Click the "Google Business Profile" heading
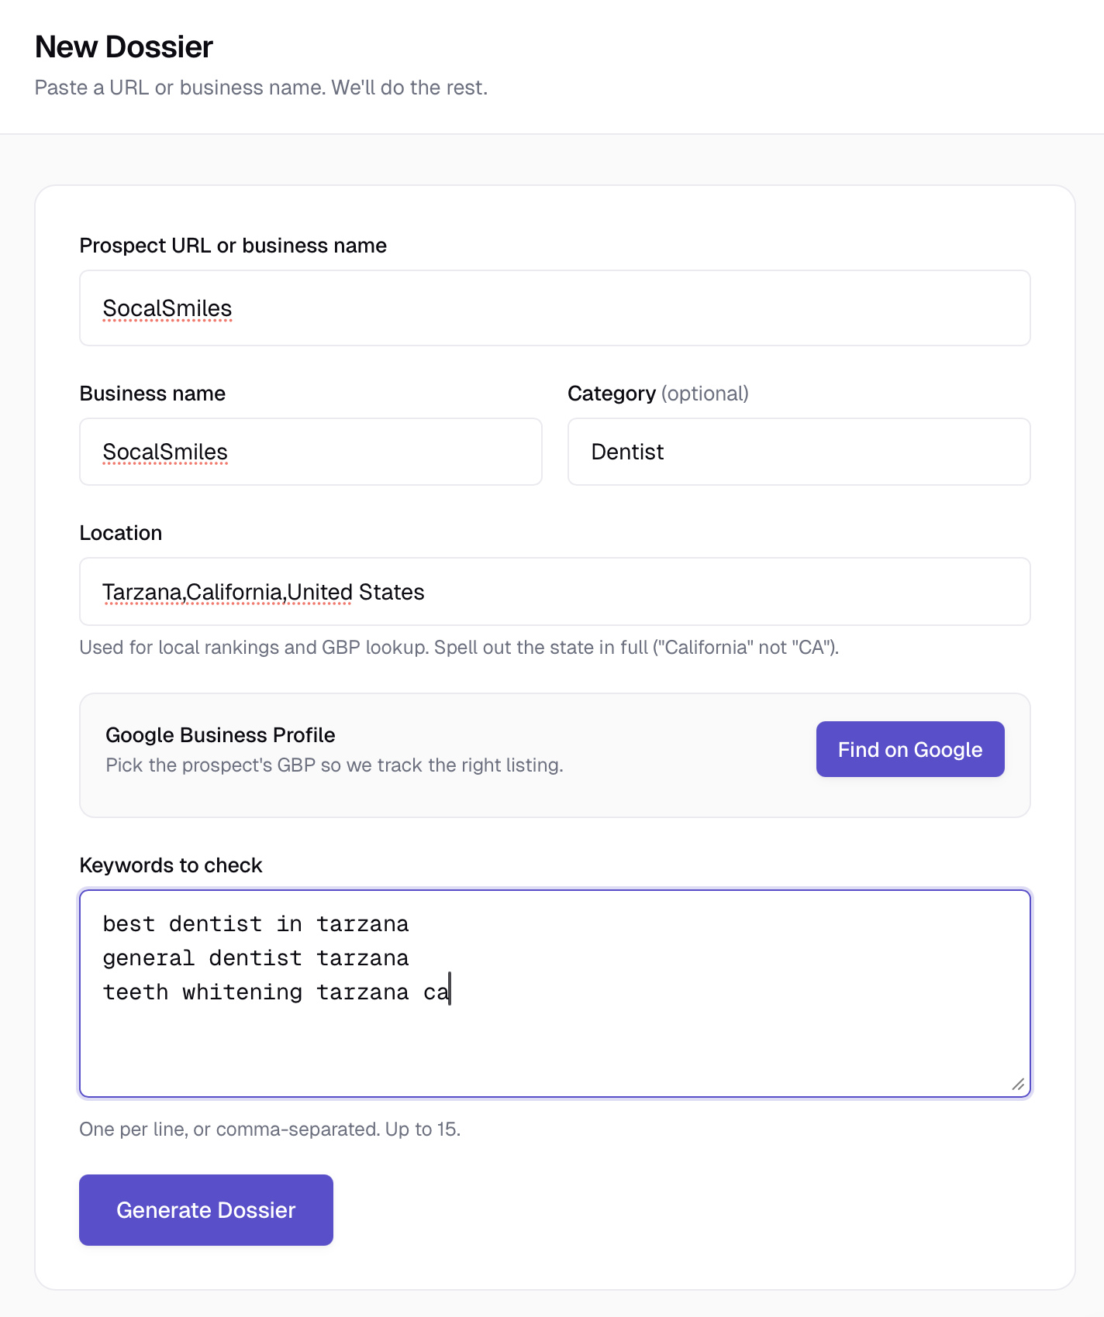1104x1317 pixels. tap(221, 735)
